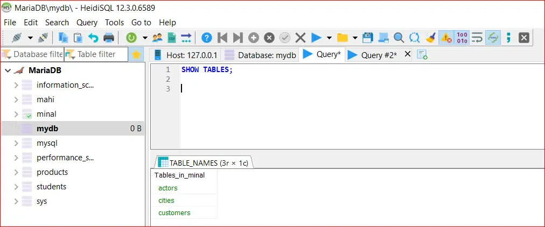Click the Post checkmark icon
The width and height of the screenshot is (545, 227).
pyautogui.click(x=285, y=38)
